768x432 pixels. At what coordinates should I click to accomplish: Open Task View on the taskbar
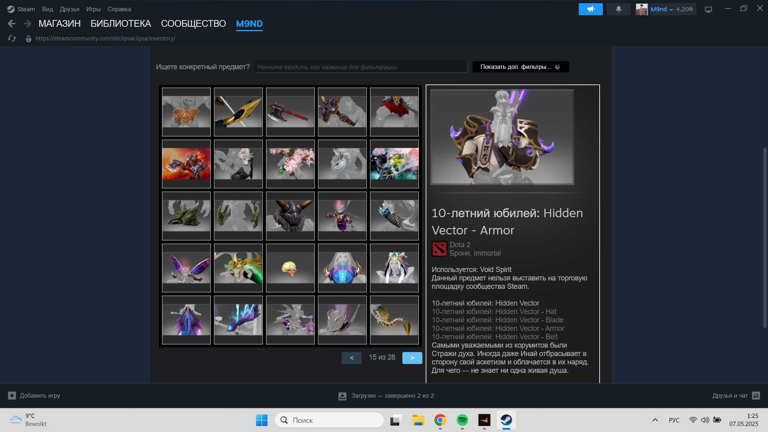click(396, 420)
